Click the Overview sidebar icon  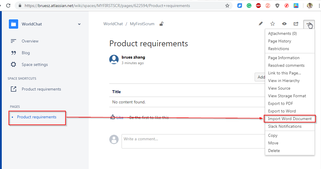[x=14, y=41]
